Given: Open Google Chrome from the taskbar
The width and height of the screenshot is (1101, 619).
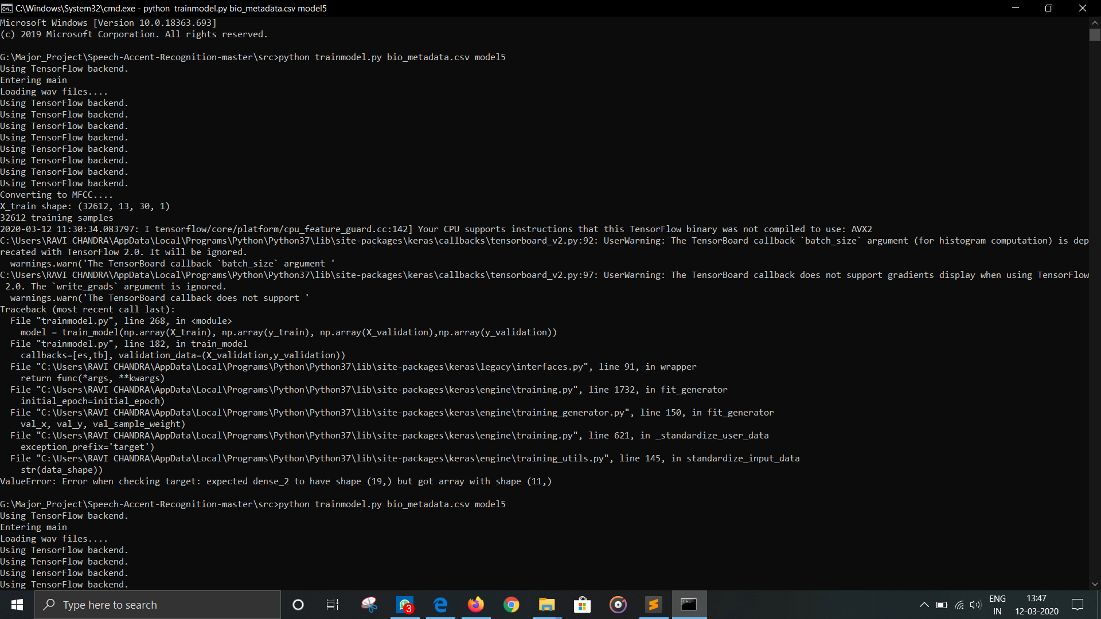Looking at the screenshot, I should pyautogui.click(x=512, y=605).
